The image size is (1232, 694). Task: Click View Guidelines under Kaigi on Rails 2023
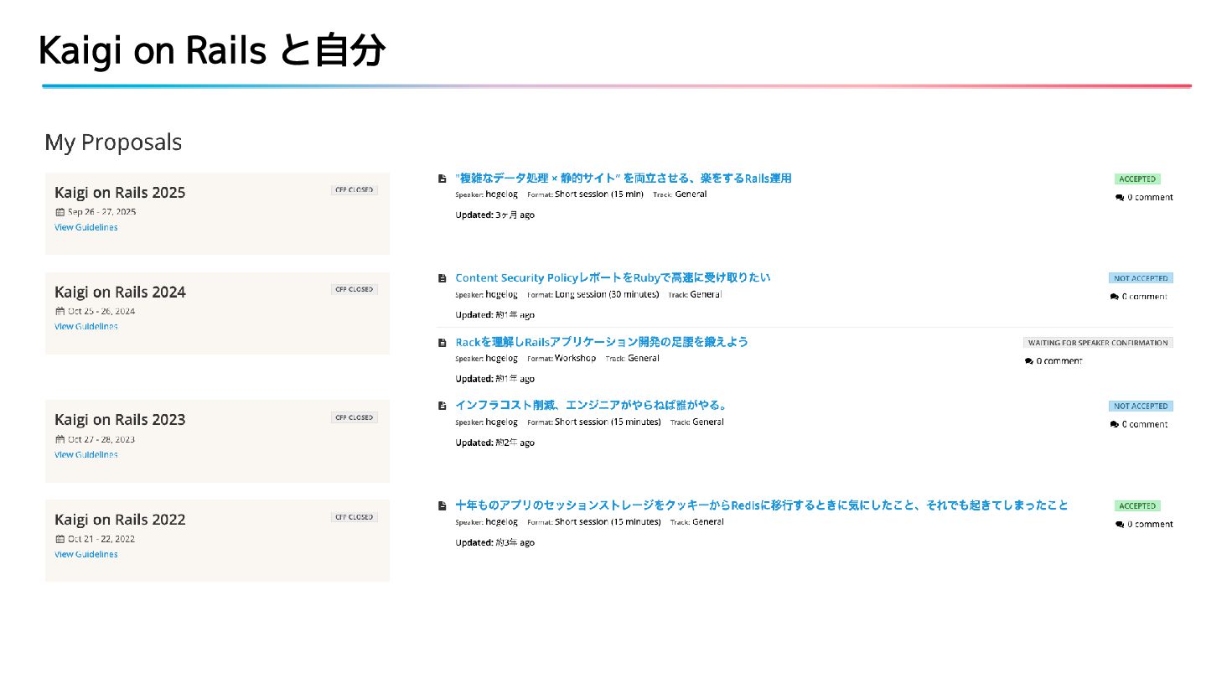(86, 455)
